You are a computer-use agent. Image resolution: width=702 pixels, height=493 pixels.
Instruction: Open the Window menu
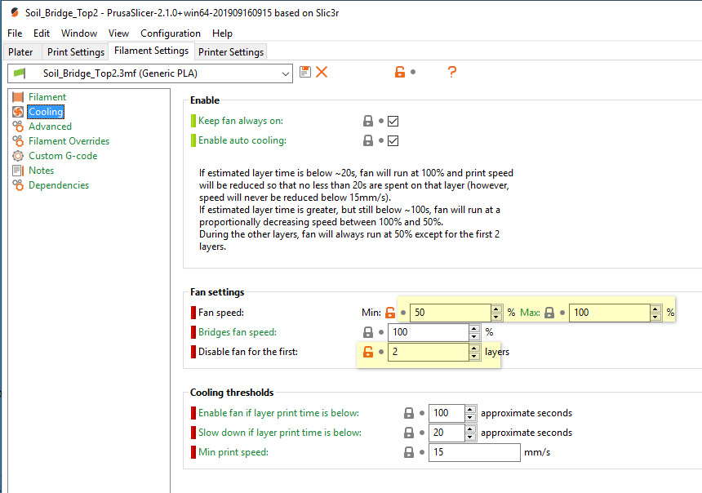pos(79,33)
